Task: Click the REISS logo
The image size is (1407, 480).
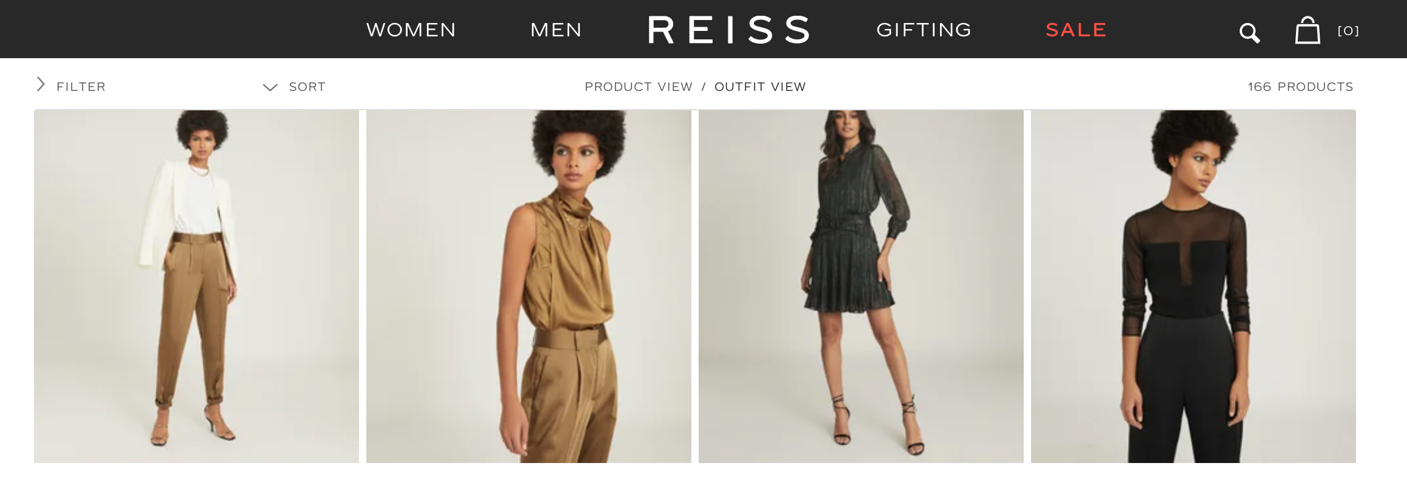Action: [728, 30]
